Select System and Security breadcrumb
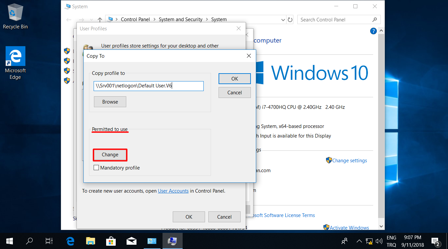The height and width of the screenshot is (249, 448). (181, 19)
